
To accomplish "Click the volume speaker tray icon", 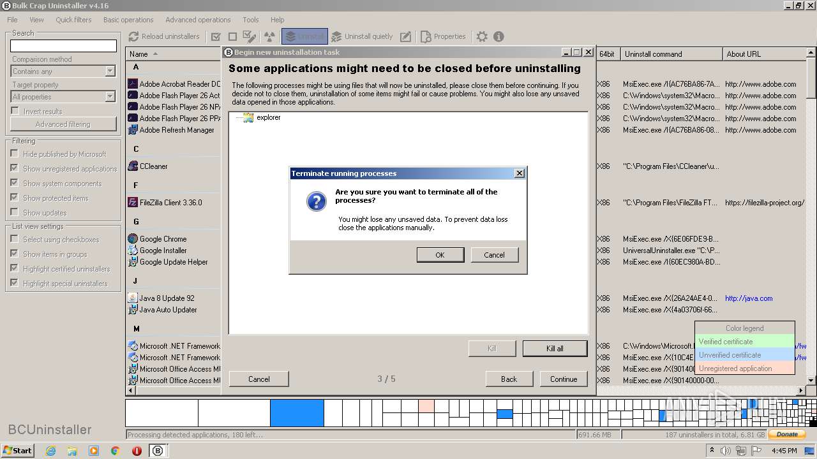I will click(x=726, y=451).
